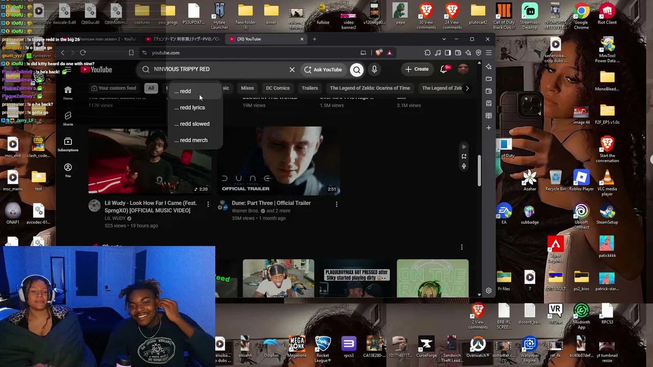Select the Riot Client desktop icon
Screen dimensions: 653x367
[607, 14]
